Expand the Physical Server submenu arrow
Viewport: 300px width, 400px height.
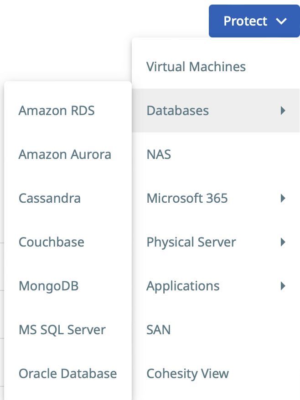283,242
